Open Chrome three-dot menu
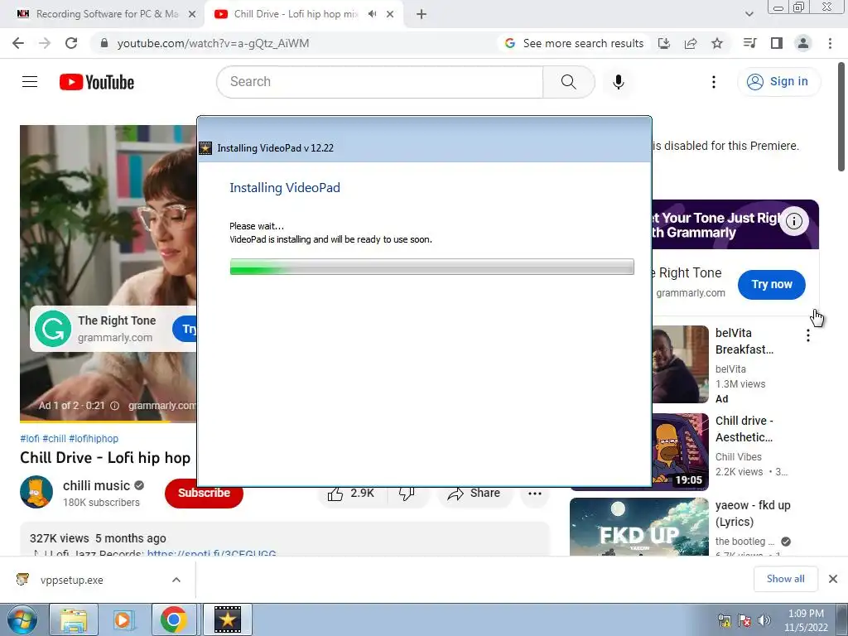 point(830,43)
